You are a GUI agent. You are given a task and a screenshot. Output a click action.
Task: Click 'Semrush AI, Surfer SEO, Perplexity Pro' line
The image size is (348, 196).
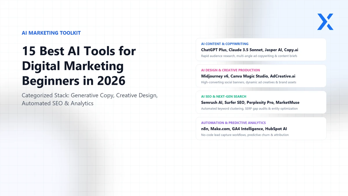tap(250, 103)
